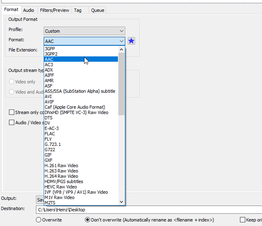Select GIF format option

point(48,155)
